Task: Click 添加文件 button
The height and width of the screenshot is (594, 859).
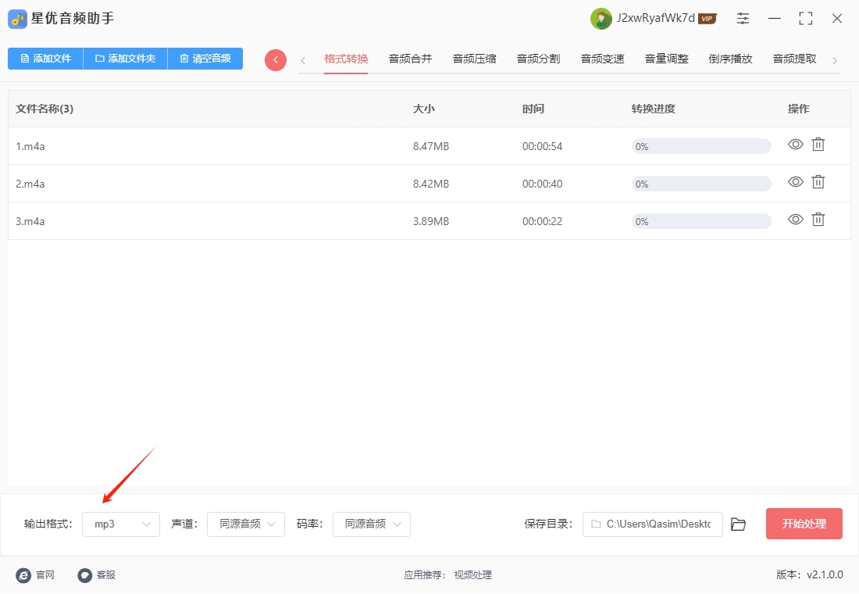Action: click(x=45, y=59)
